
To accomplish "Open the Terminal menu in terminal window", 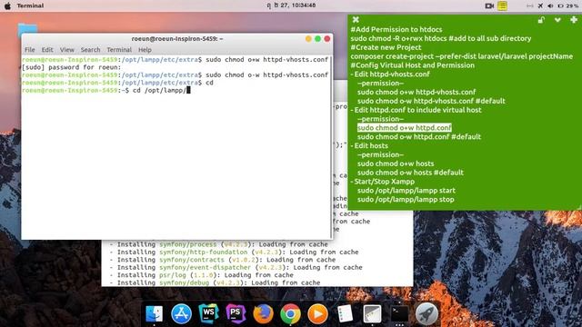I will (119, 50).
